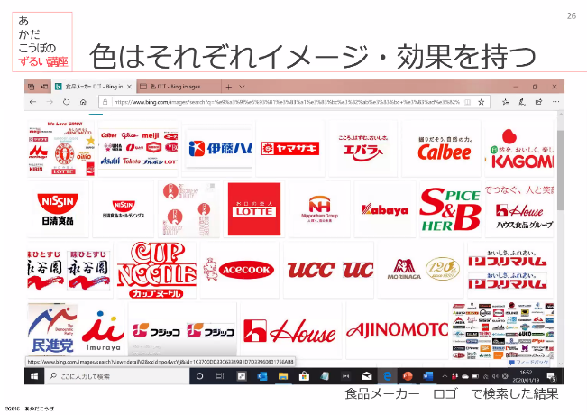Open the ヤマザキ logo image
The width and height of the screenshot is (587, 415).
point(290,149)
